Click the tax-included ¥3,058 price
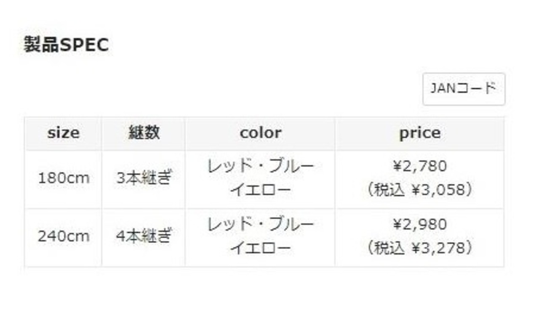This screenshot has width=539, height=321. pos(419,191)
